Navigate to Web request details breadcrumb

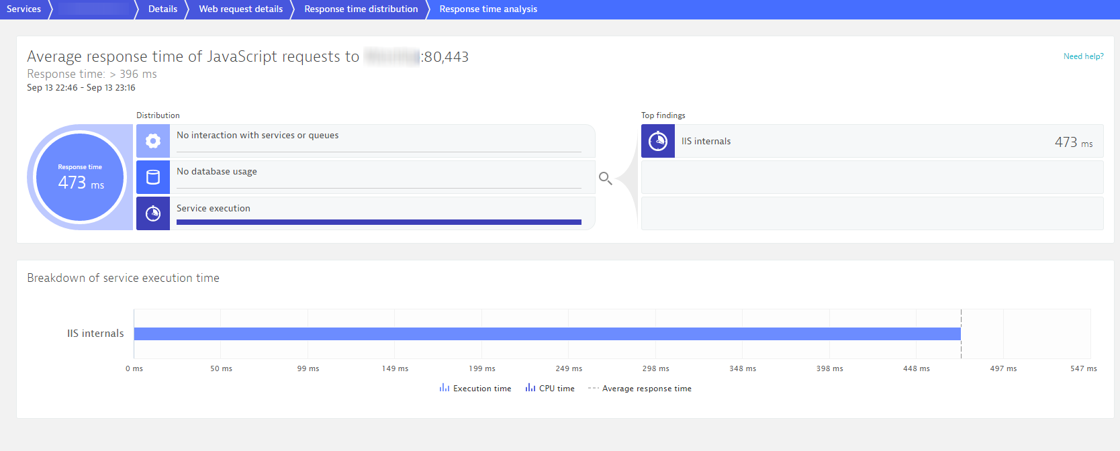240,9
